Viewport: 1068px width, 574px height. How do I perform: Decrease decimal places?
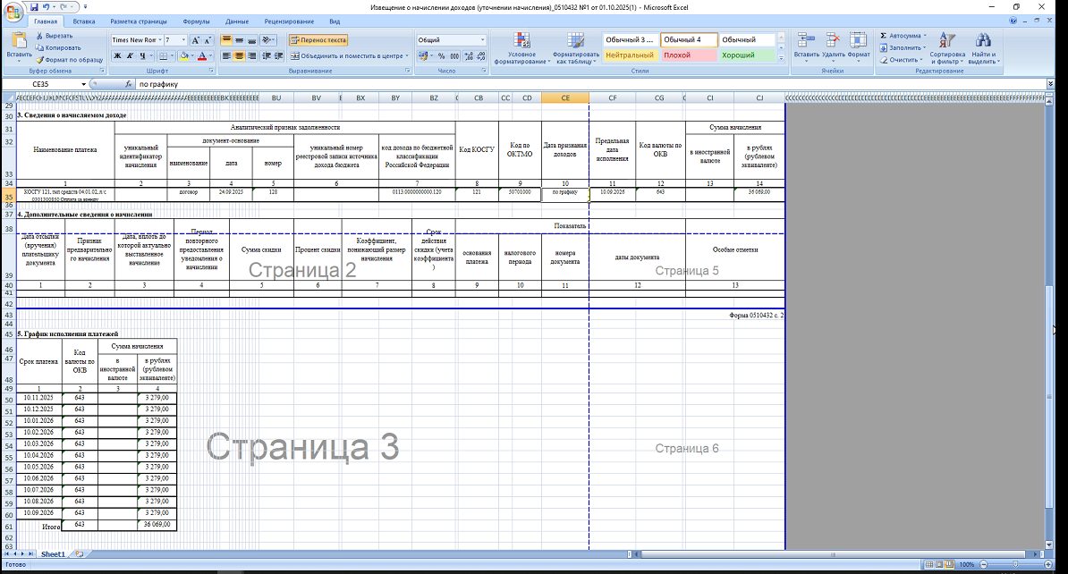tap(481, 55)
